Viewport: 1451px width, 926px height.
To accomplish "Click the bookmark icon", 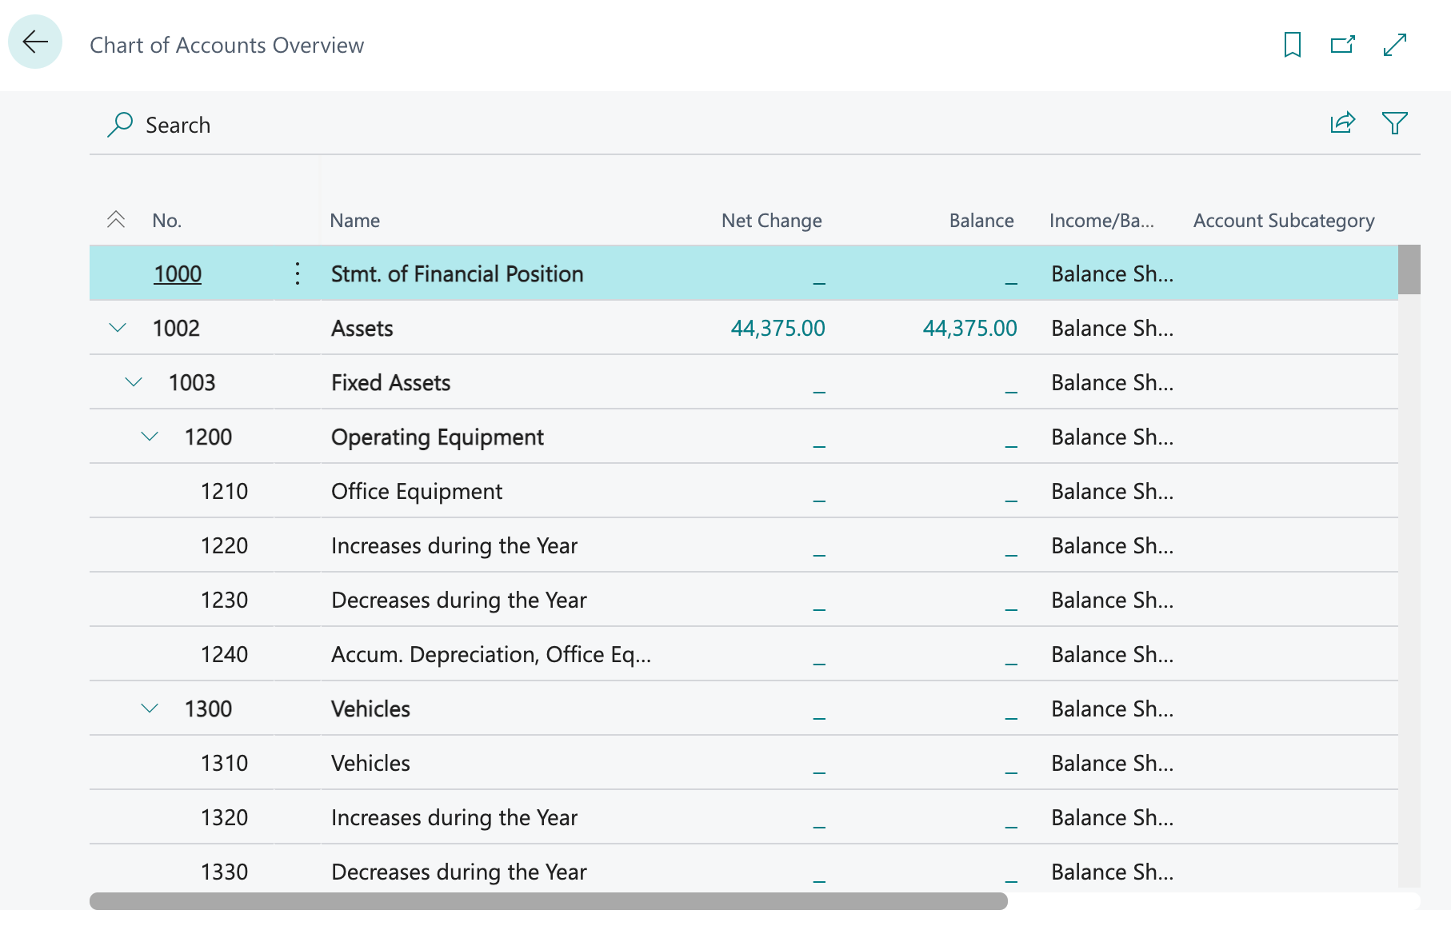I will click(x=1292, y=45).
